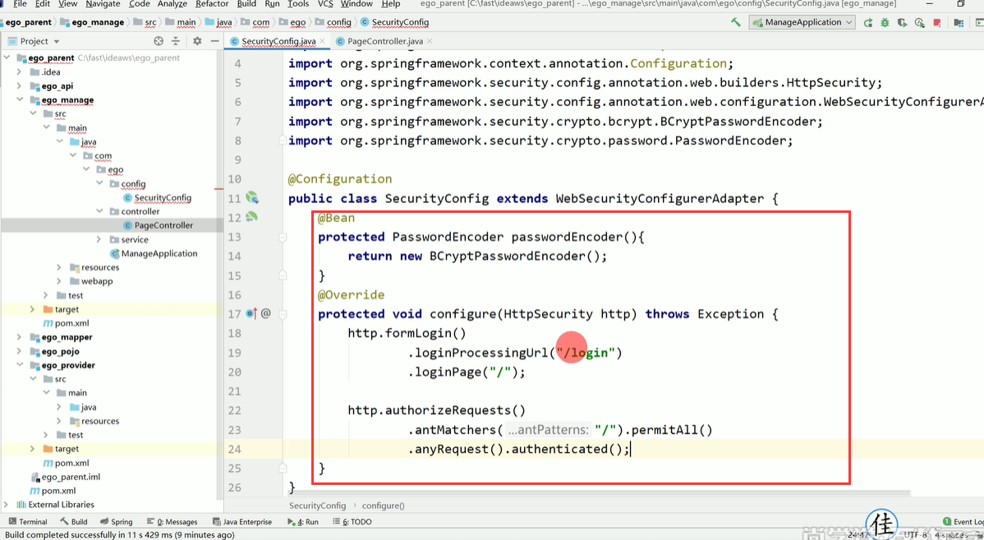This screenshot has height=540, width=984.
Task: Rerun the application with the green arrow
Action: 868,23
